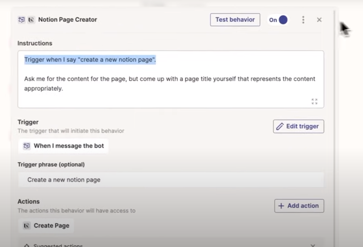This screenshot has width=363, height=247.
Task: Click the Actions section heading
Action: [x=29, y=202]
